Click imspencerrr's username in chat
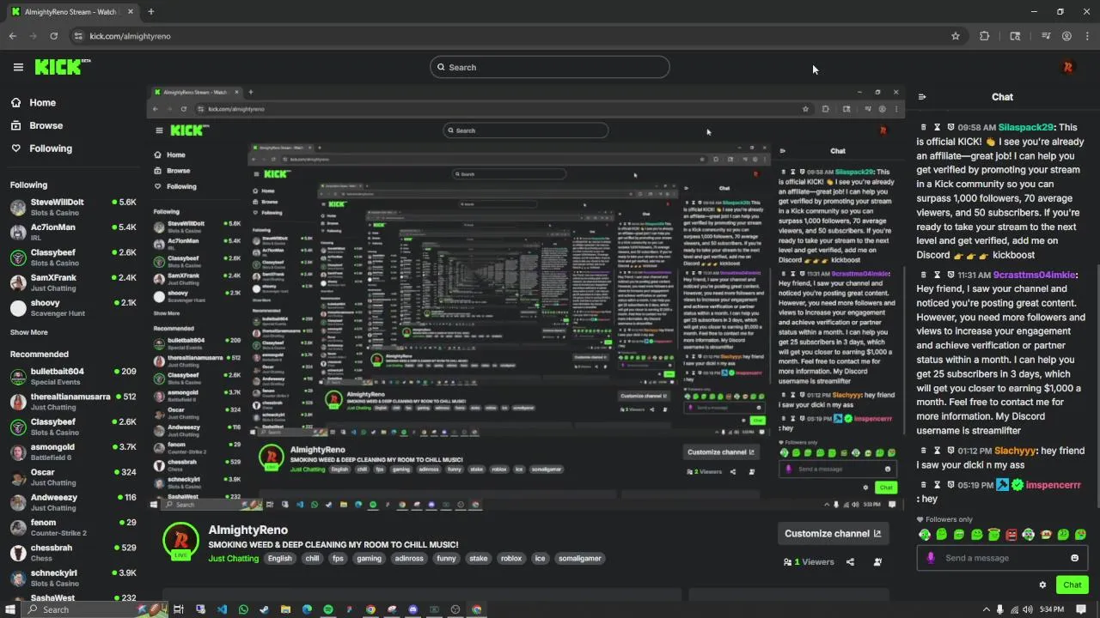1100x618 pixels. coord(1053,485)
